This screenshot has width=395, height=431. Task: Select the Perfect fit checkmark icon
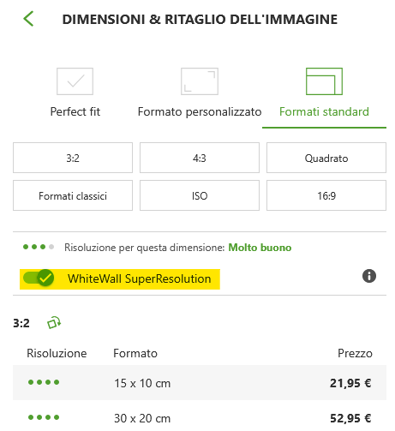75,81
